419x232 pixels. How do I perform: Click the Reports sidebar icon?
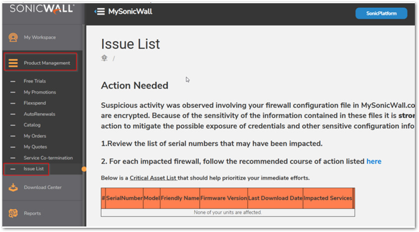coord(13,213)
